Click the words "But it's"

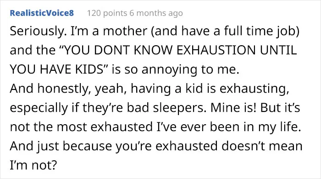coord(280,108)
